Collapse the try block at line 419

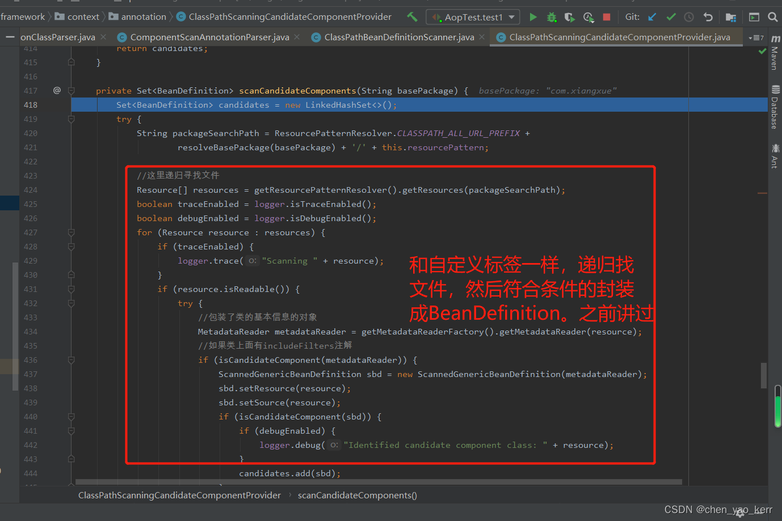[x=72, y=119]
